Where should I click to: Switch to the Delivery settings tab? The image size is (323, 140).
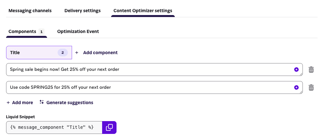coord(83,11)
